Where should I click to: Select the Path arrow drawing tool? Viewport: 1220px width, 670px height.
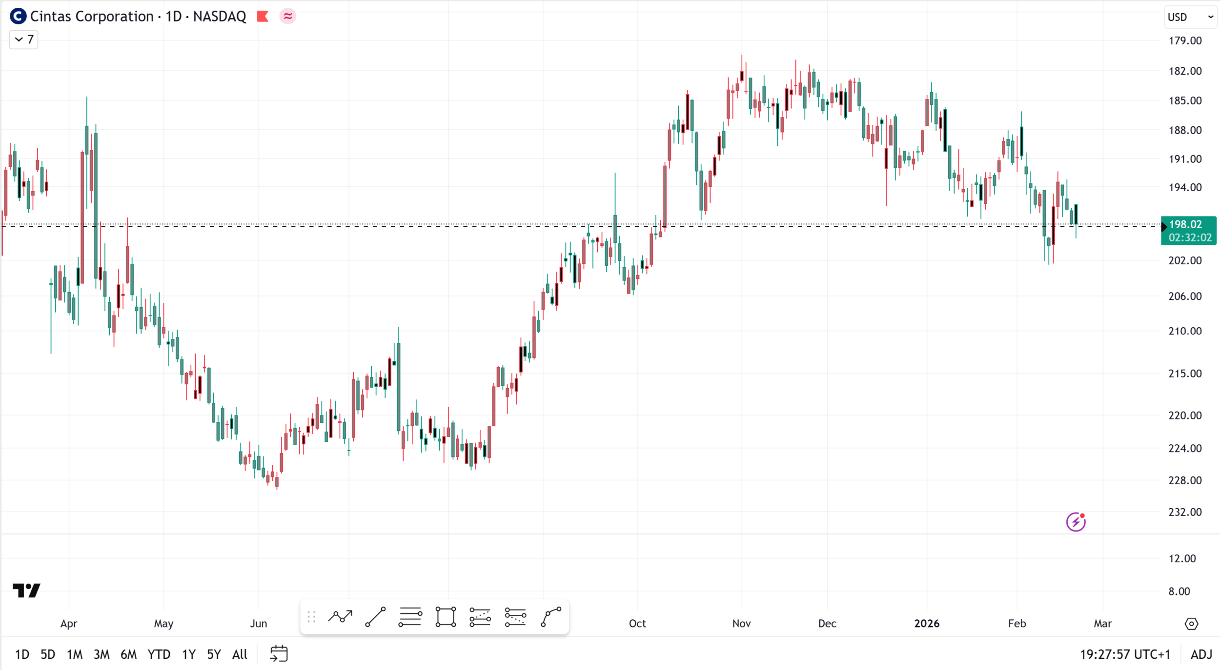(x=340, y=617)
